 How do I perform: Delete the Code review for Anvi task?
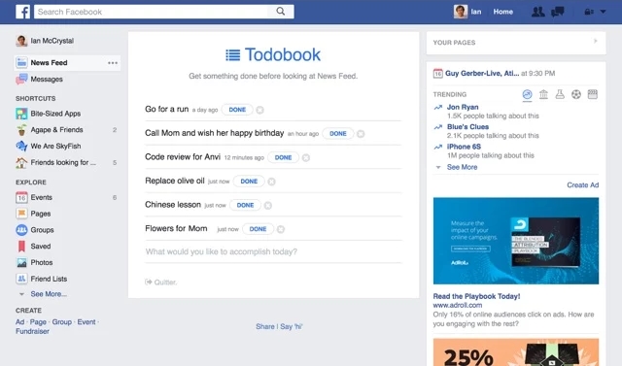306,157
